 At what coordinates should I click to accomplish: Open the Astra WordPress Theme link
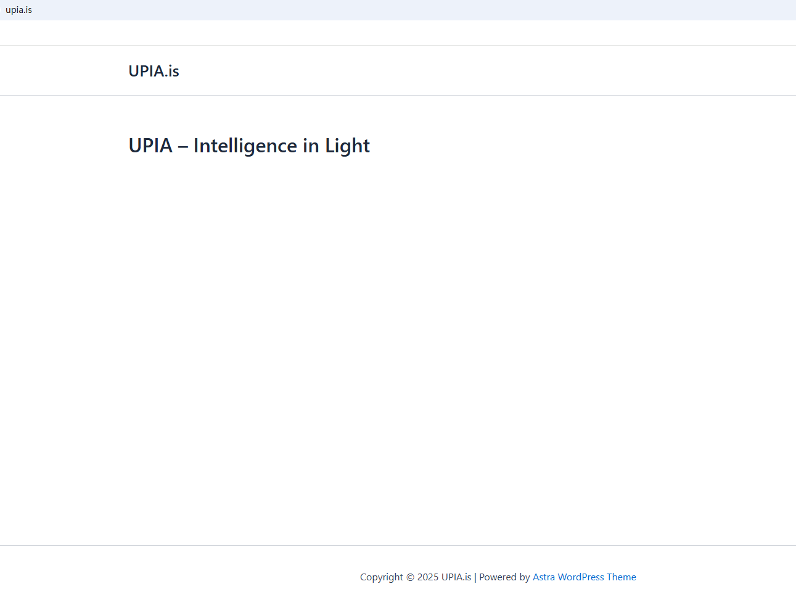pyautogui.click(x=584, y=577)
